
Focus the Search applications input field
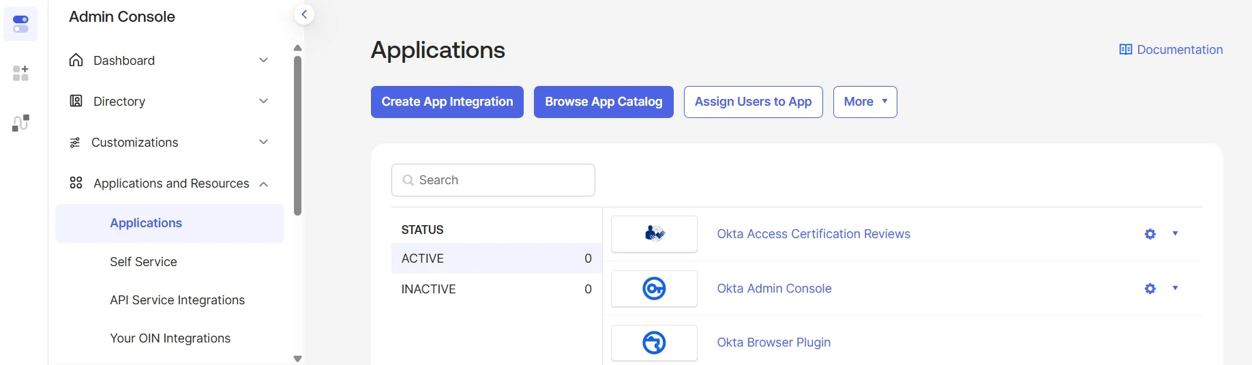click(x=493, y=180)
